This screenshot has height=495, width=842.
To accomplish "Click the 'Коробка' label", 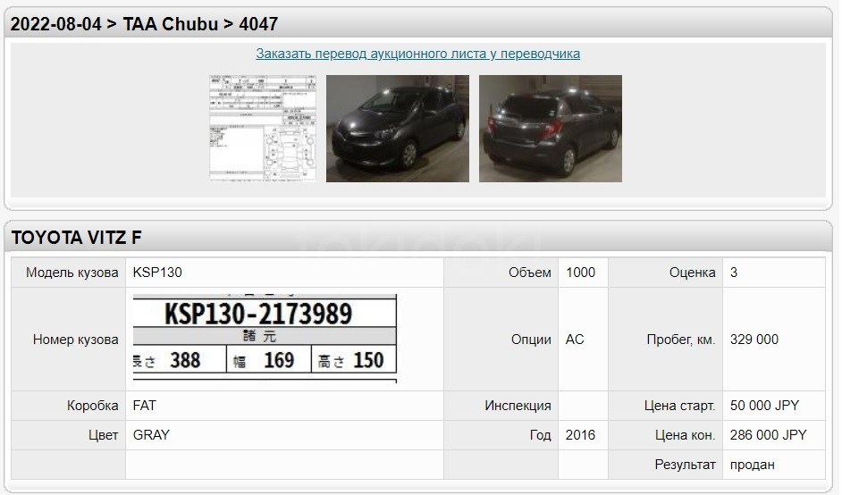I will click(x=92, y=406).
